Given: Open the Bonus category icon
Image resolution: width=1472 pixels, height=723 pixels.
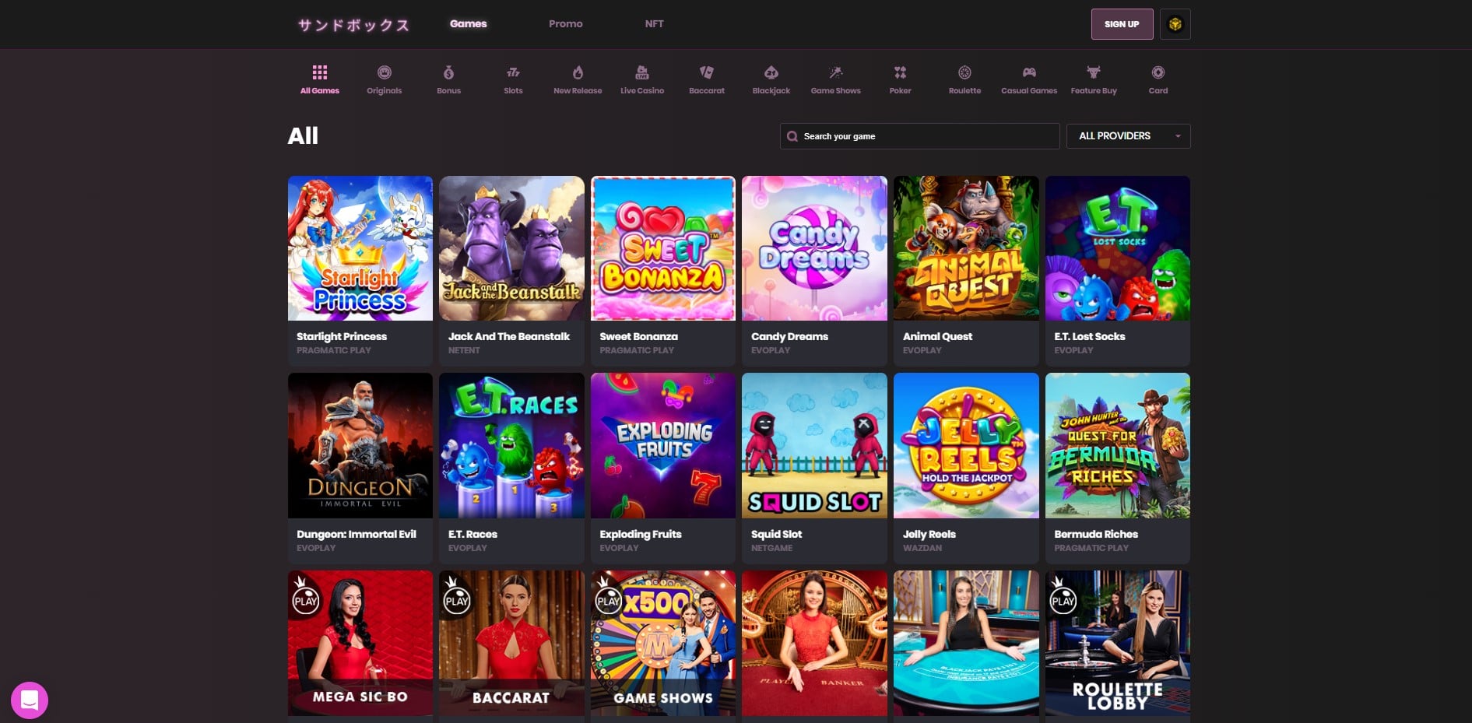Looking at the screenshot, I should point(448,72).
